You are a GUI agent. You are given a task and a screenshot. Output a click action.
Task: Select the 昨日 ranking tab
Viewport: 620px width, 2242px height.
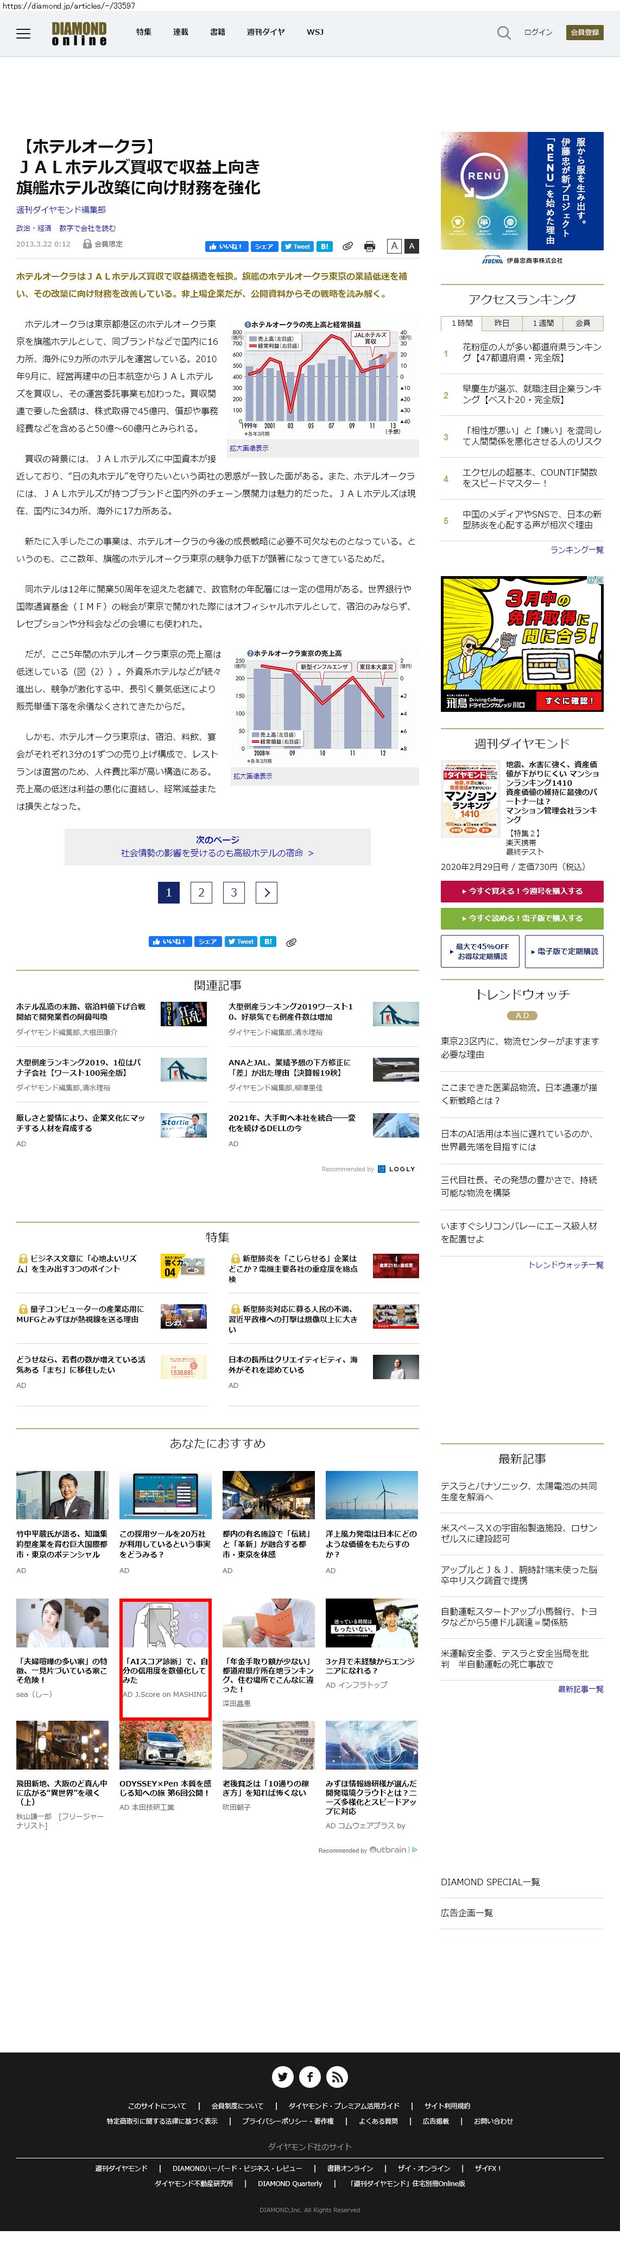502,323
